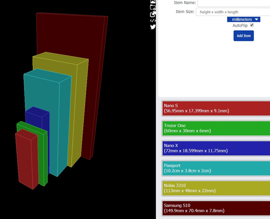This screenshot has height=219, width=270.
Task: Click the Add Item button
Action: pos(243,36)
